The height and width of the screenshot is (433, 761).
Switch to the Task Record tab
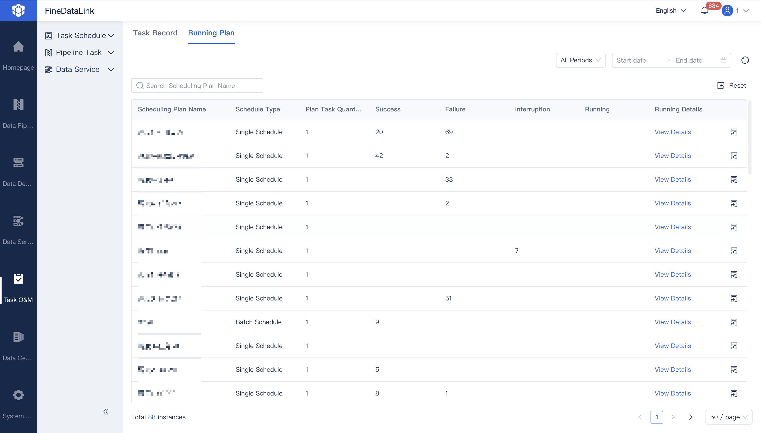click(x=155, y=33)
